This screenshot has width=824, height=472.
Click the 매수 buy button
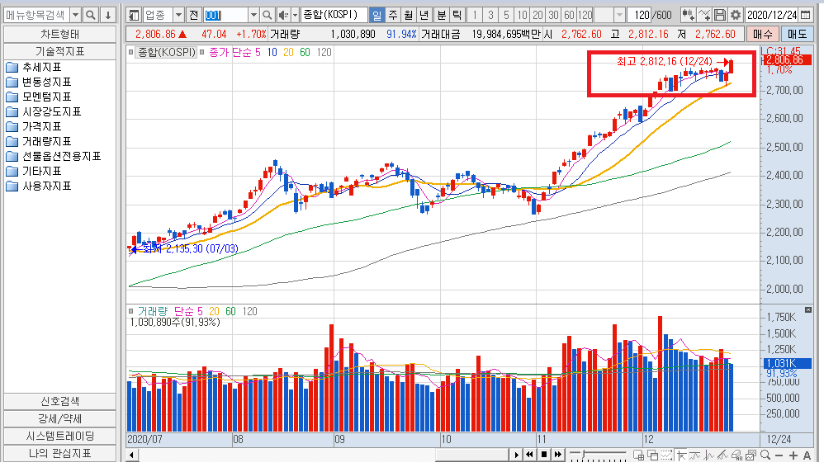(x=763, y=34)
